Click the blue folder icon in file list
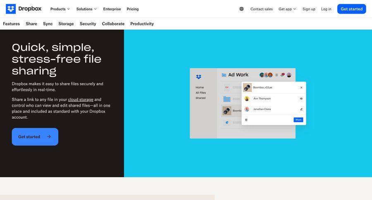This screenshot has width=372, height=200. pos(227,99)
